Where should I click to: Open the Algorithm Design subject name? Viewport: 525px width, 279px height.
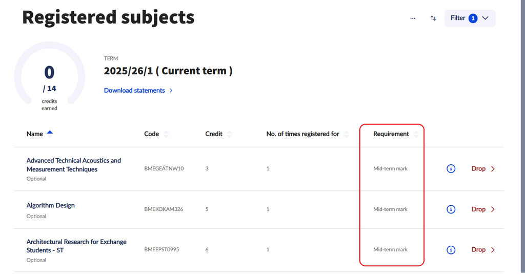[51, 205]
